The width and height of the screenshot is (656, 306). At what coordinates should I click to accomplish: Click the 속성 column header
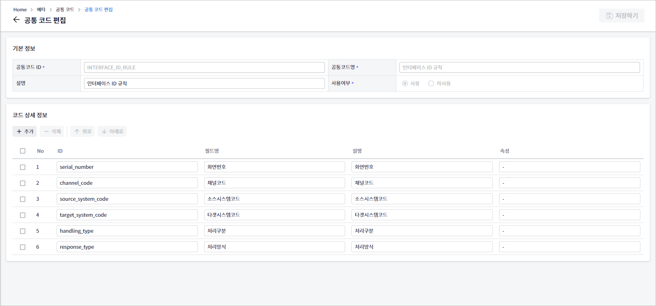tap(504, 151)
